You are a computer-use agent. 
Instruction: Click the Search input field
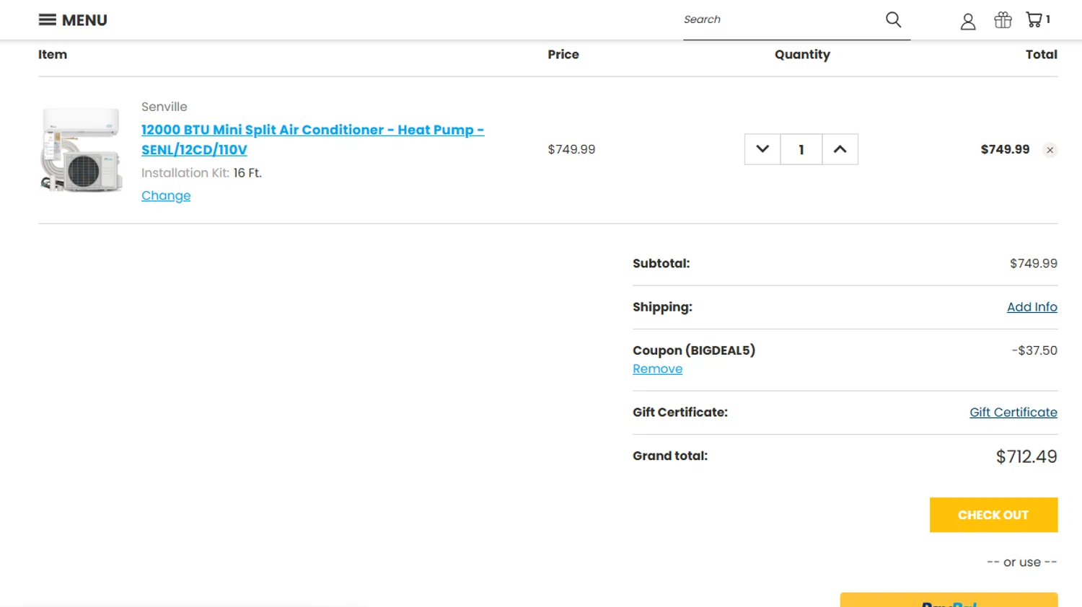point(779,19)
